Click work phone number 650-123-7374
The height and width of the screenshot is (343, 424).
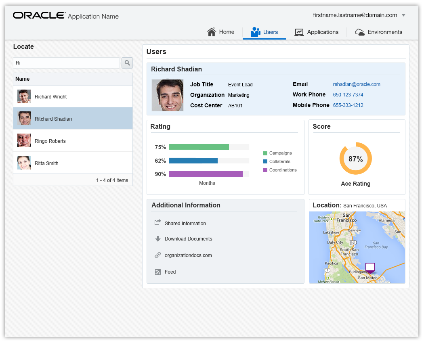348,95
